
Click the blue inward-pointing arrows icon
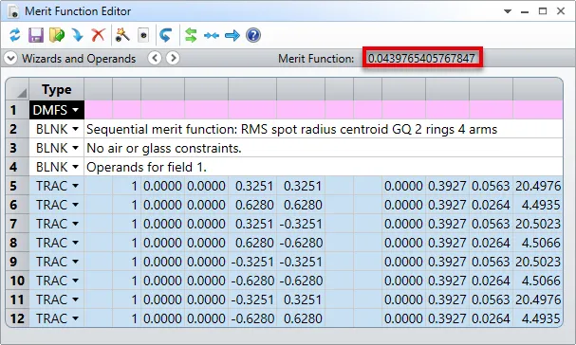212,36
